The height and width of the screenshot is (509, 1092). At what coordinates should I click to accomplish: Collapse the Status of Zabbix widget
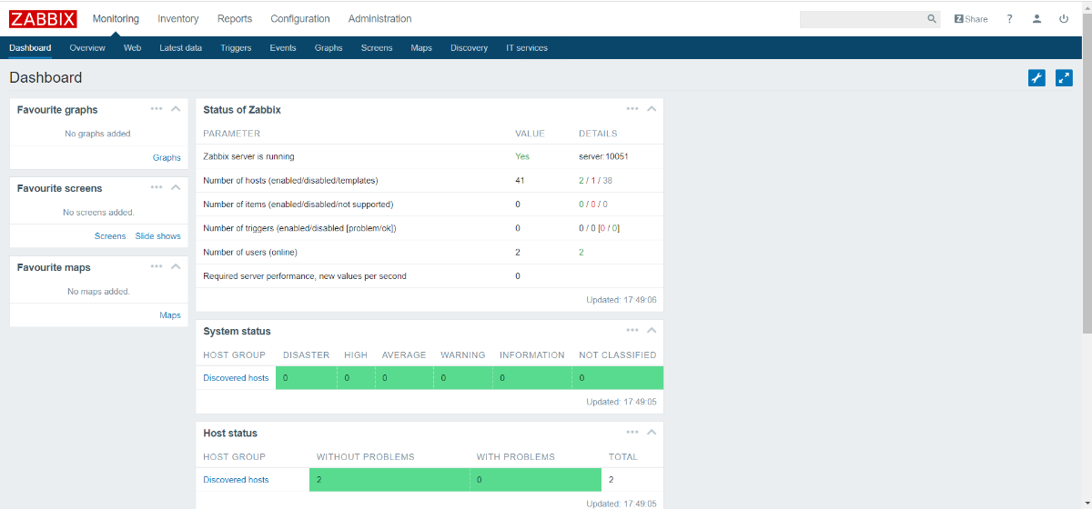click(x=652, y=109)
